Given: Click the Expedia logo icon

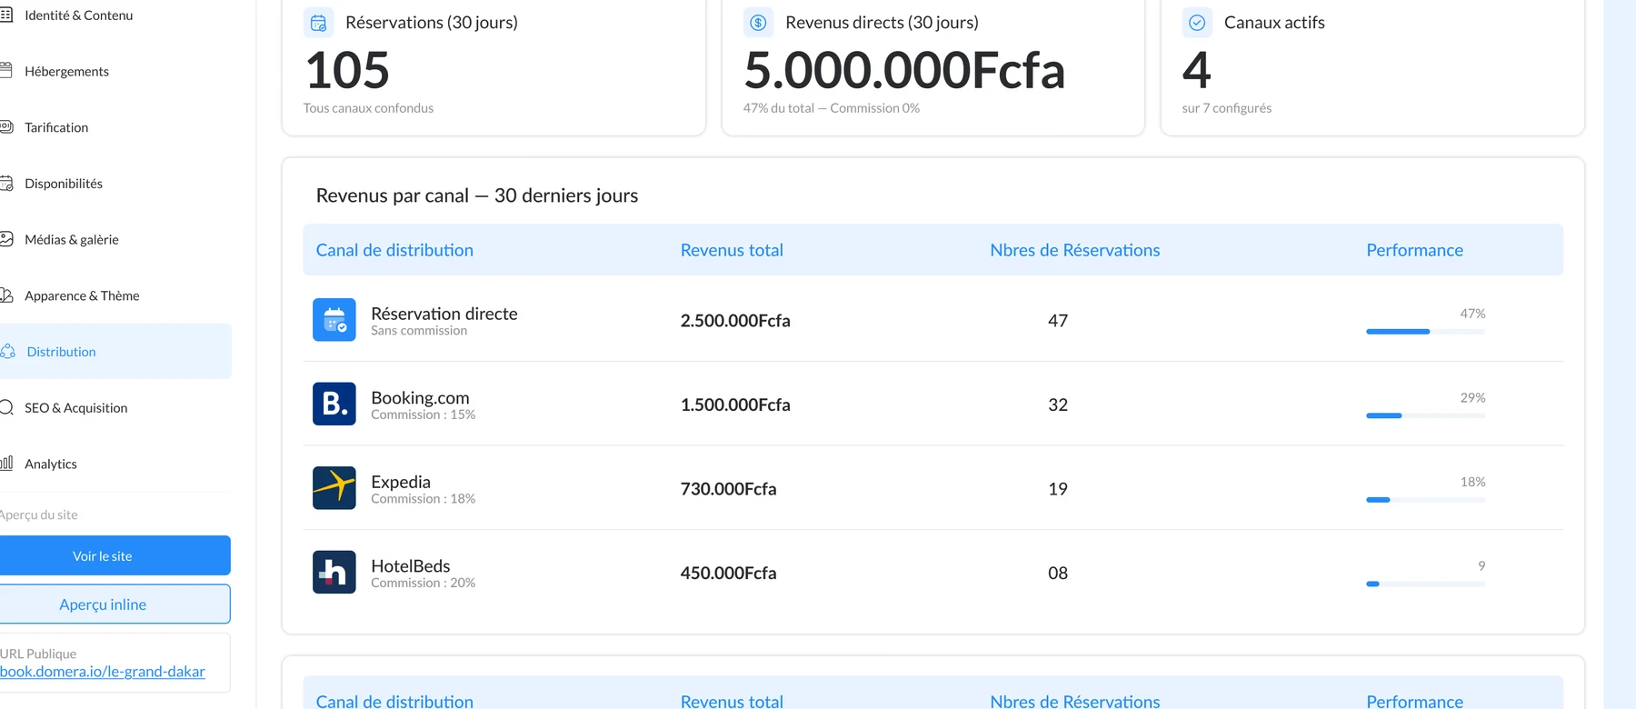Looking at the screenshot, I should pyautogui.click(x=334, y=488).
